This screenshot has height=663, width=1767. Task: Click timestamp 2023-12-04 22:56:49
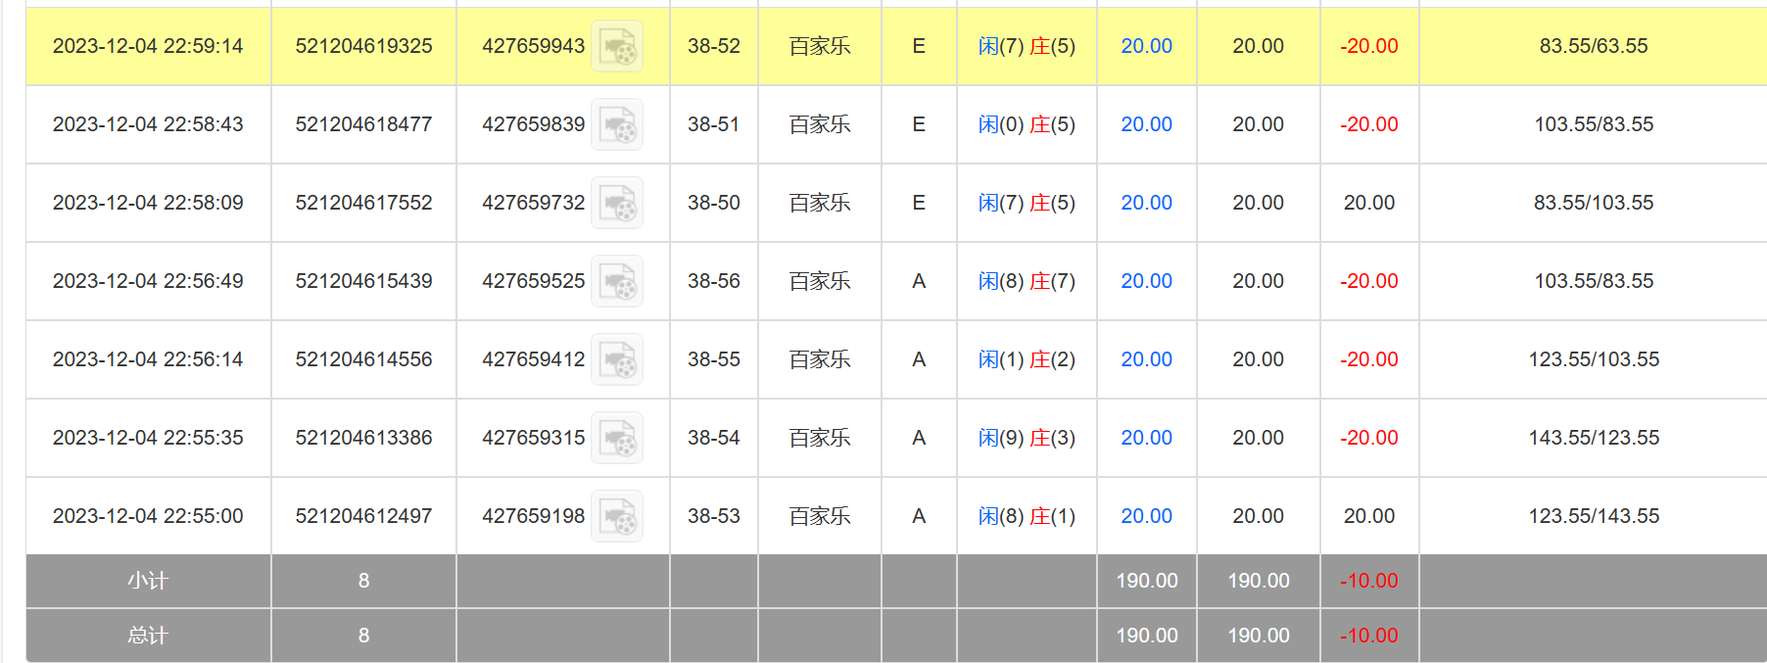pos(148,281)
